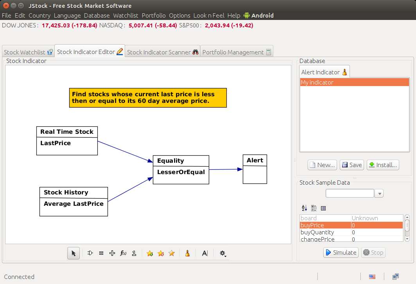The width and height of the screenshot is (416, 284).
Task: Open the Portfolio Management tab
Action: (x=237, y=52)
